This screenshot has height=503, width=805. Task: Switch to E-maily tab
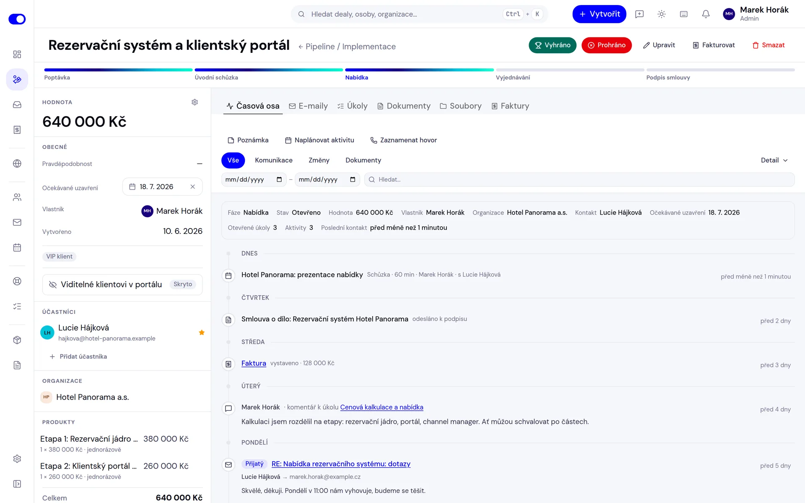tap(308, 106)
